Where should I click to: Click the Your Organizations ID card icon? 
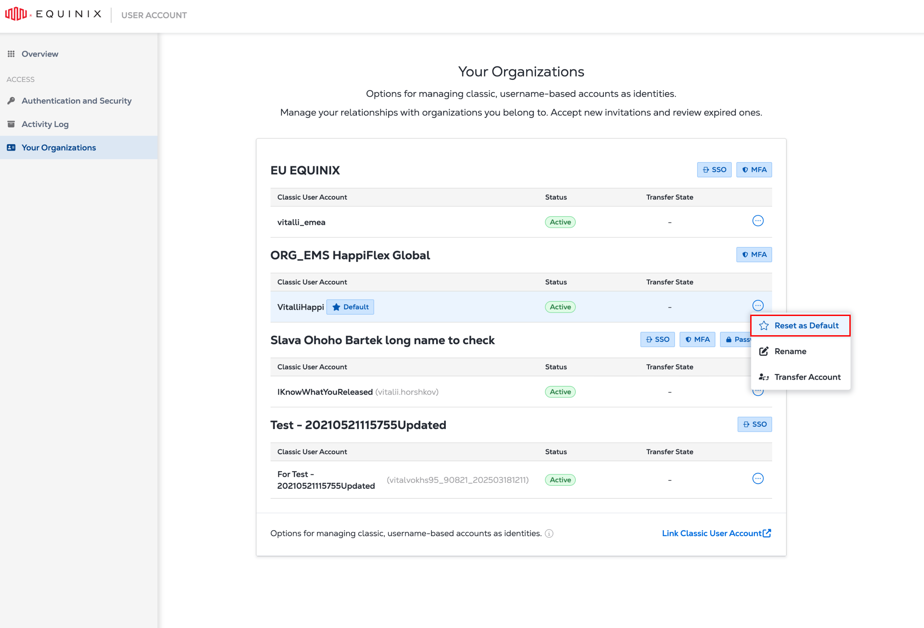pyautogui.click(x=11, y=148)
